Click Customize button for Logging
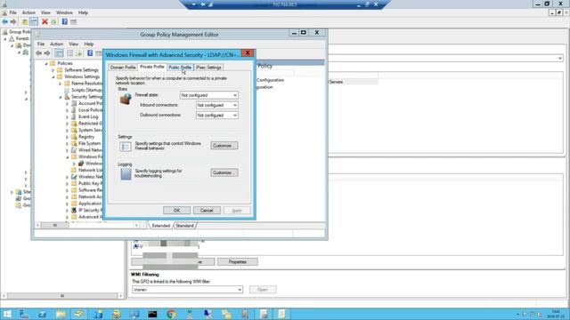 pos(224,172)
